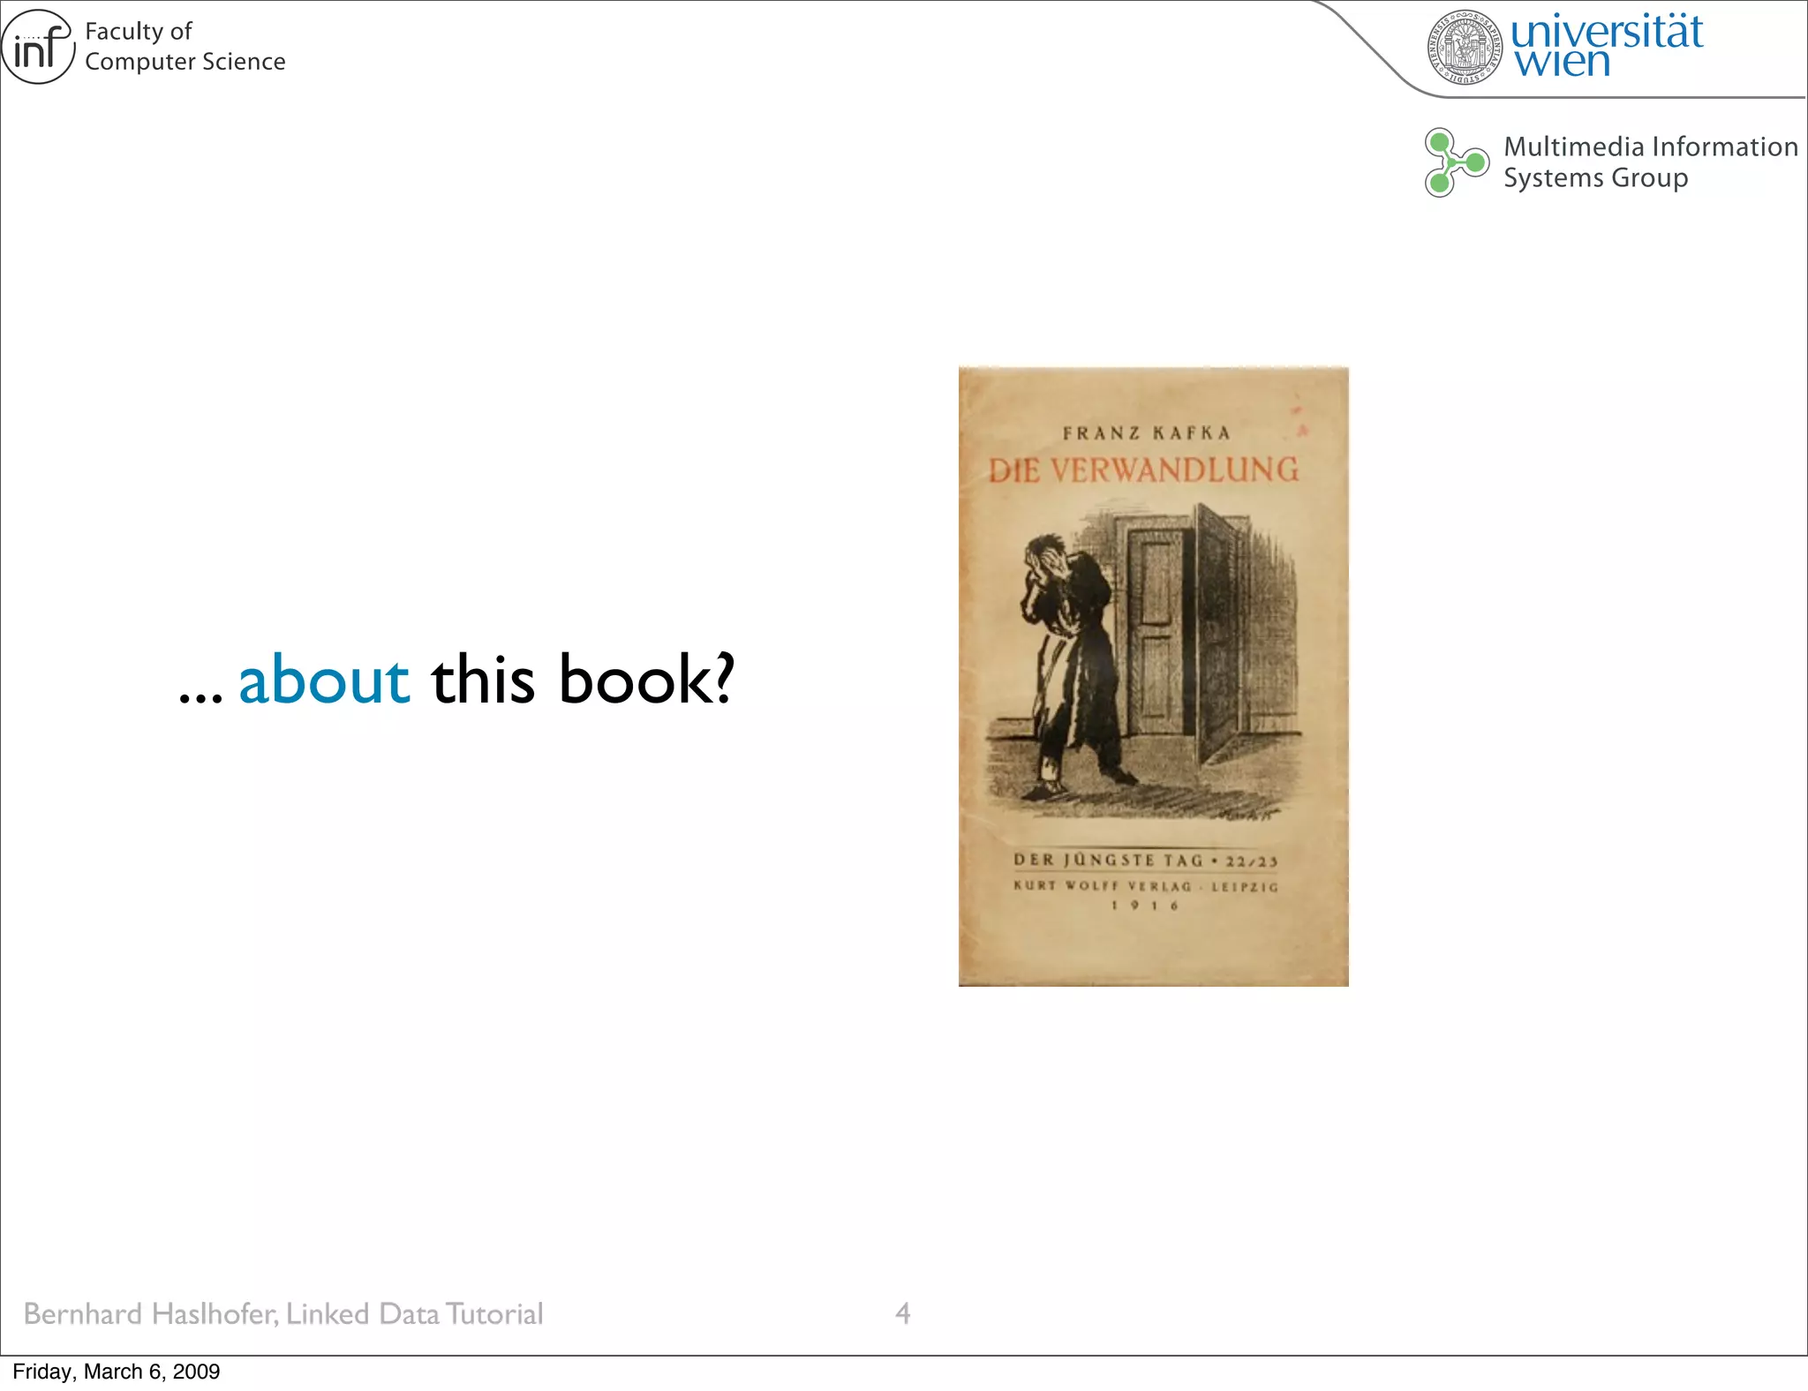Click the year '1916' on cover

coord(1145,906)
